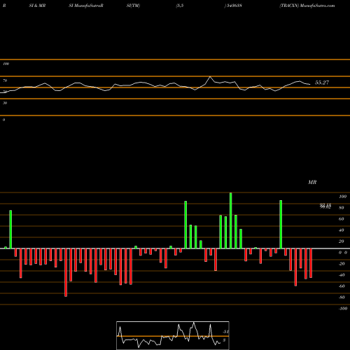Viewport: 350px width, 350px height.
Task: Click the MR axis label 40
Action: [342, 230]
